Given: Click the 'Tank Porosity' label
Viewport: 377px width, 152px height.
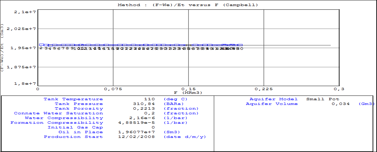Looking at the screenshot, I should pos(79,108).
